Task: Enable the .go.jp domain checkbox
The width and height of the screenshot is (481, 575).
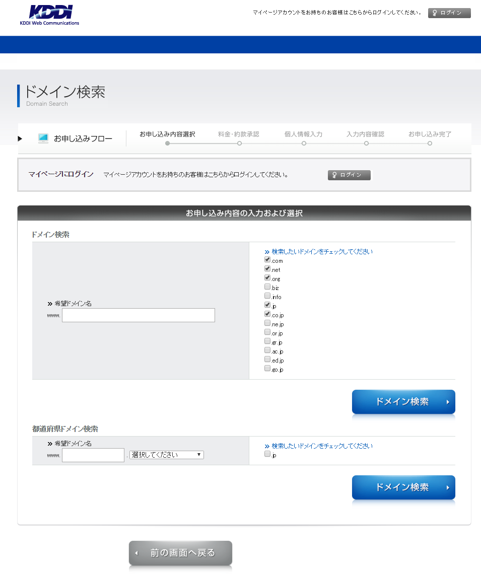Action: (x=267, y=369)
